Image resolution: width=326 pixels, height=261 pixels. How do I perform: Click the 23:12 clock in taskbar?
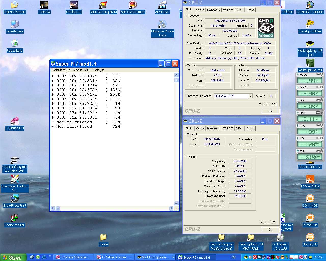tap(318, 257)
